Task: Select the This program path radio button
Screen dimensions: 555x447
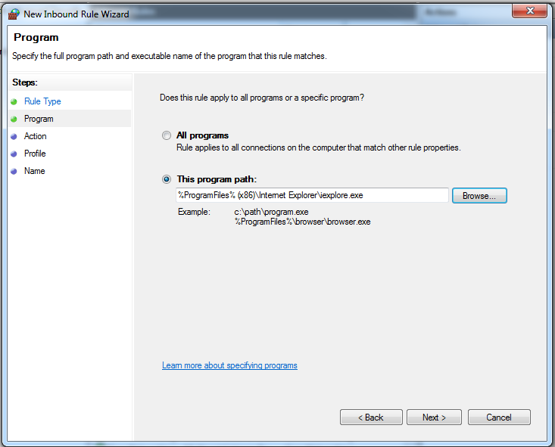Action: pyautogui.click(x=167, y=179)
